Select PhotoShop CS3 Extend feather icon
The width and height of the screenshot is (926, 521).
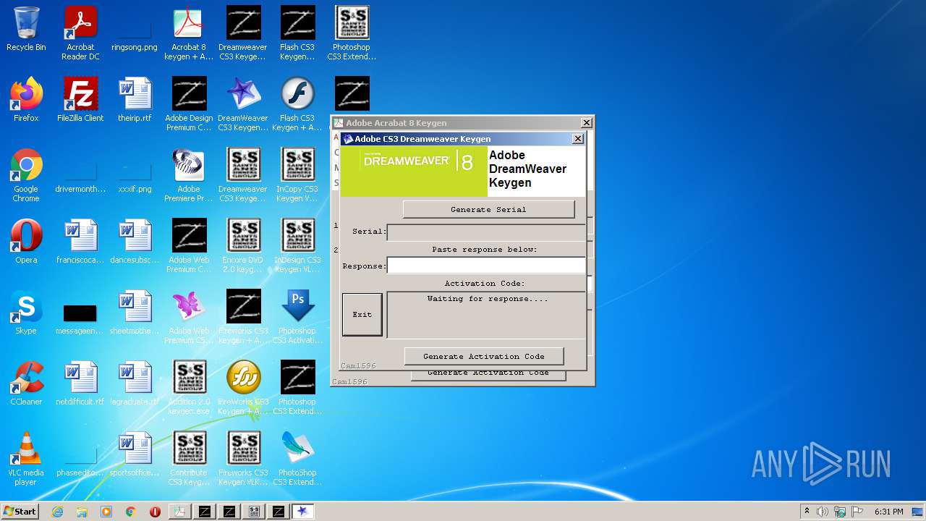tap(297, 459)
